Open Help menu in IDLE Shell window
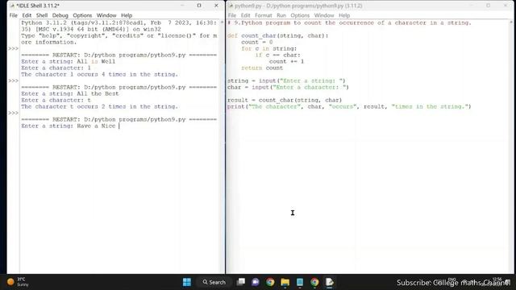 coord(127,15)
